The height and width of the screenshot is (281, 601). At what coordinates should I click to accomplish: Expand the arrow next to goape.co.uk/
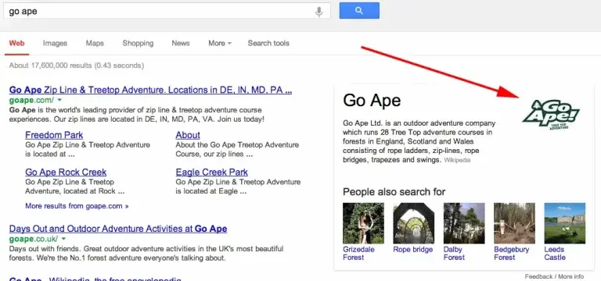63,239
